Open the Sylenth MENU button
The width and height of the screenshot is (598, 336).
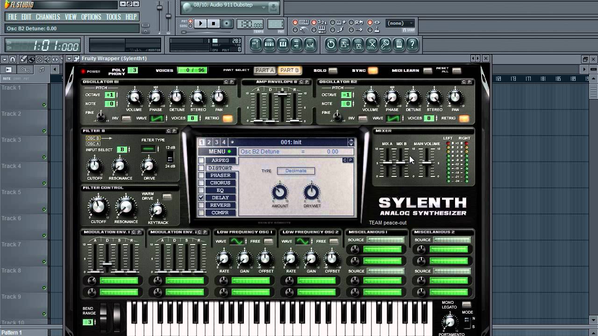click(217, 152)
